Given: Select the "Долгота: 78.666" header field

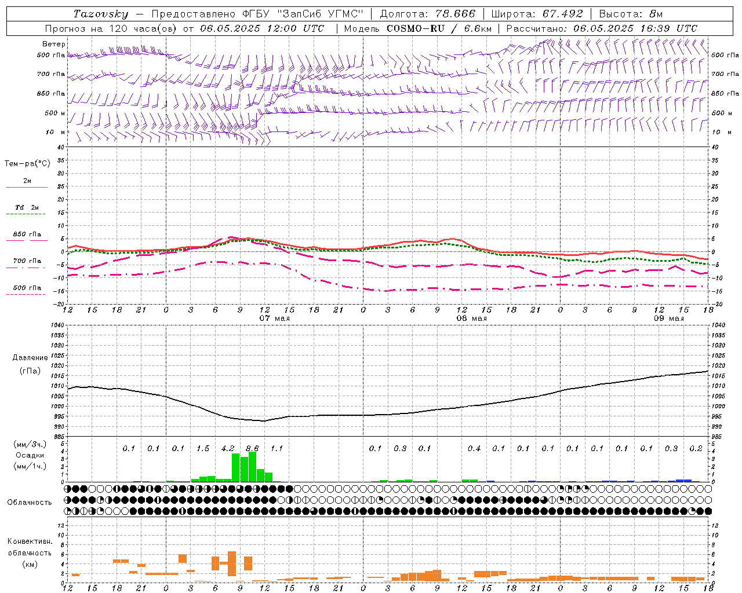Looking at the screenshot, I should coord(428,14).
